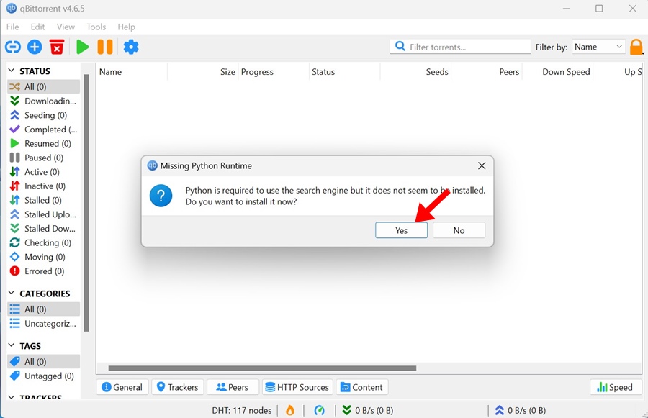Image resolution: width=648 pixels, height=418 pixels.
Task: Click the sidebar vertical scrollbar
Action: click(86, 203)
